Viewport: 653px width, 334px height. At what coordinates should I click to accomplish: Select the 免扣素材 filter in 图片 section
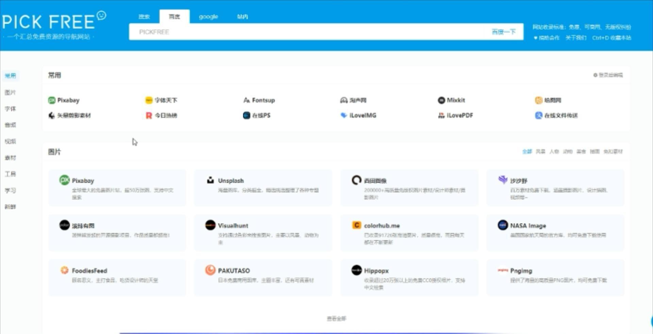pos(613,152)
